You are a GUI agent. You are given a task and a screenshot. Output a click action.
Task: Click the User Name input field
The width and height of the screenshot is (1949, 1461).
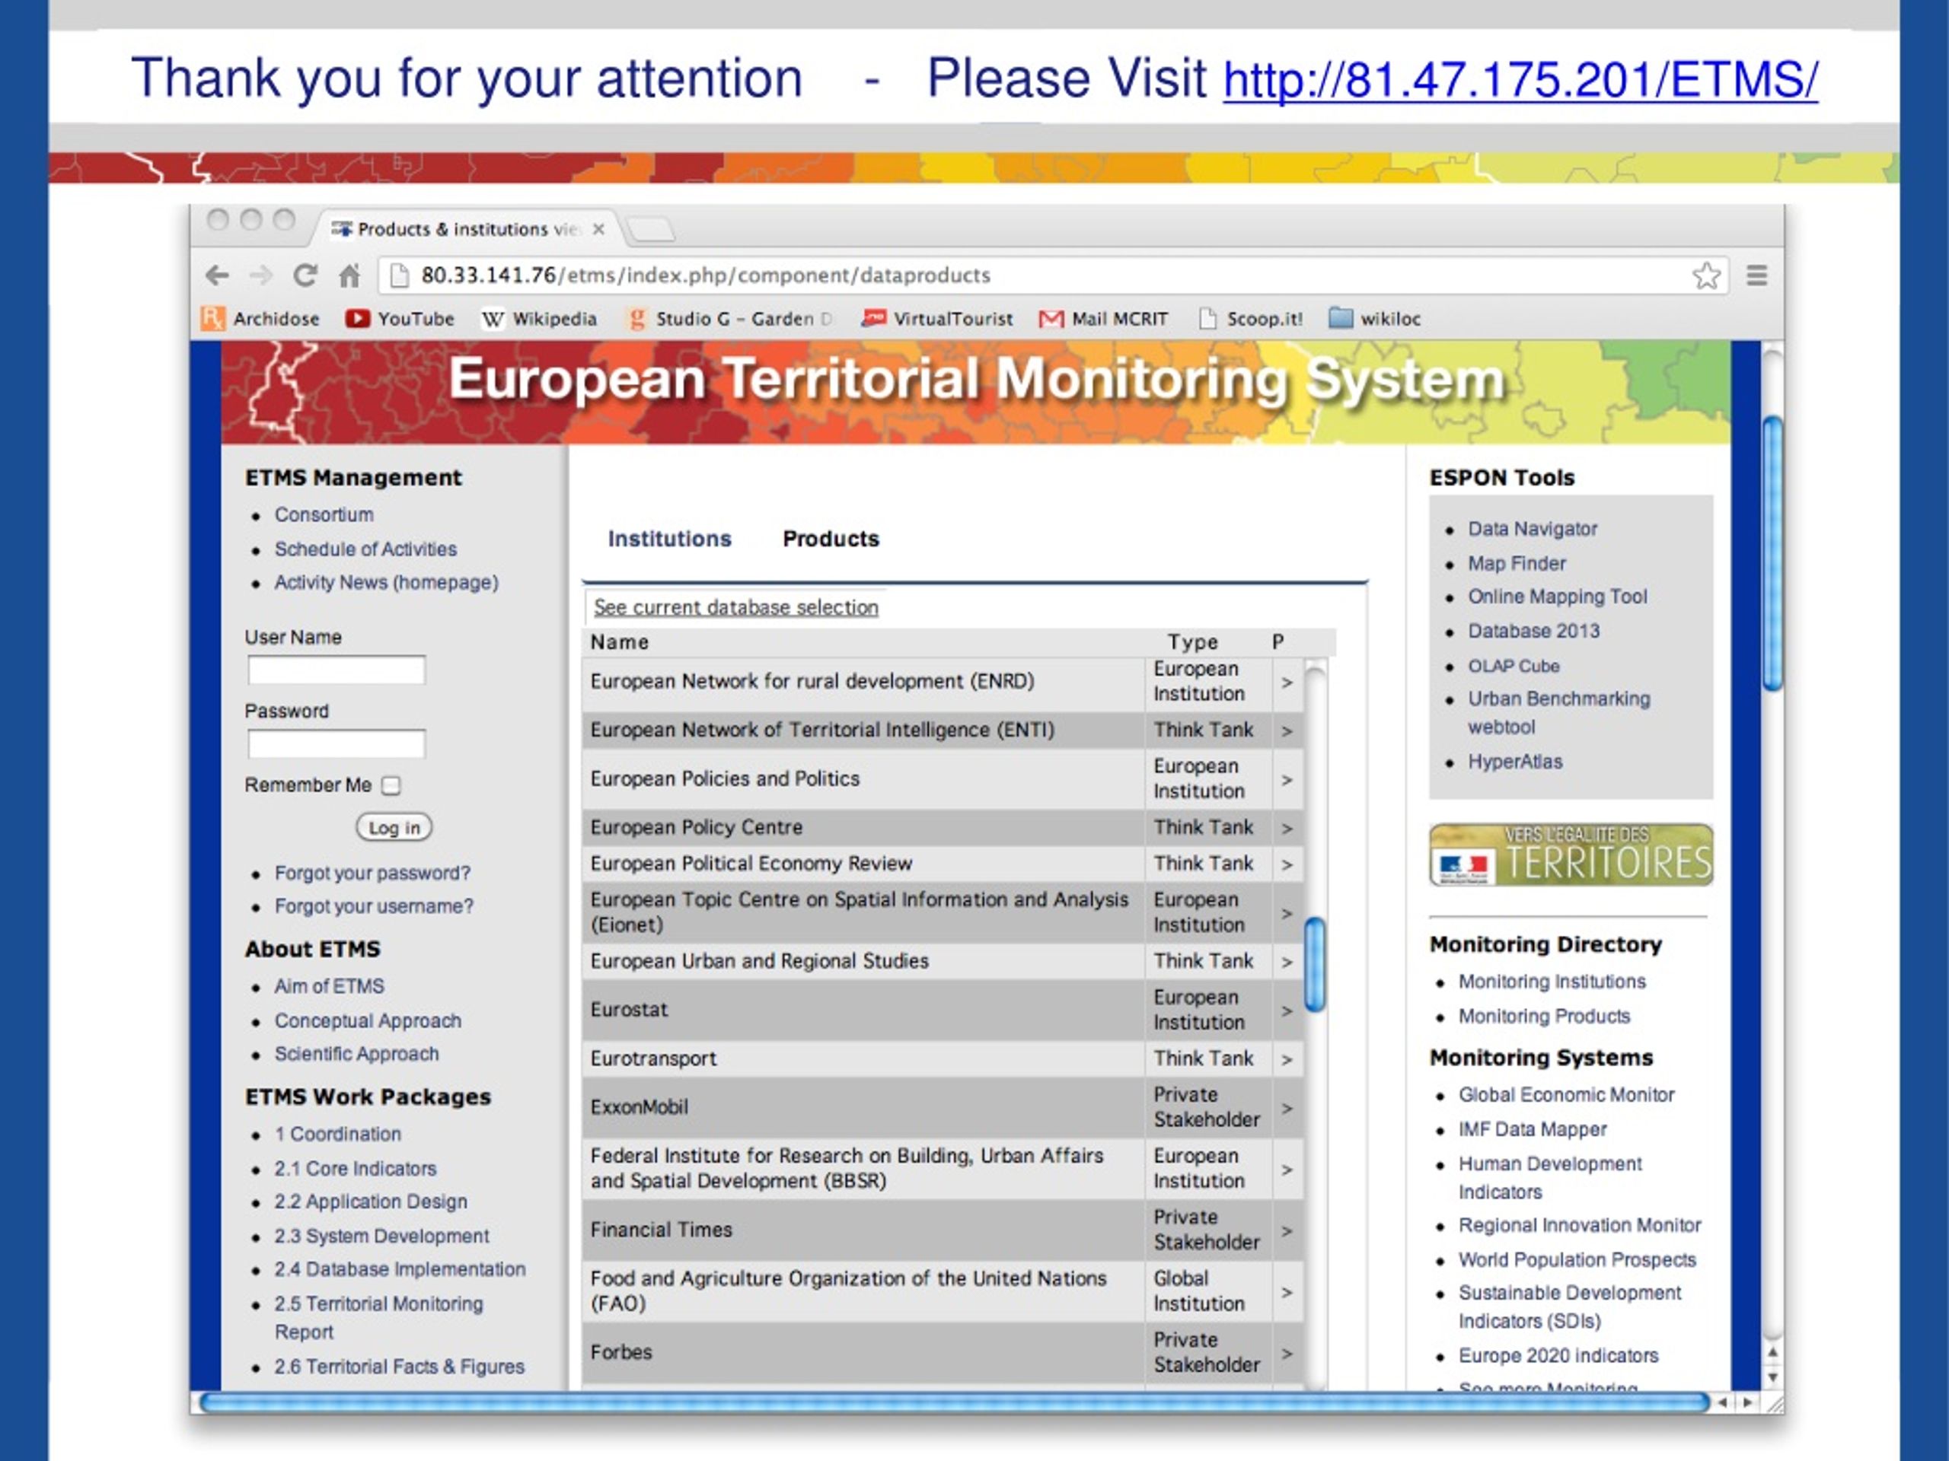(x=337, y=670)
